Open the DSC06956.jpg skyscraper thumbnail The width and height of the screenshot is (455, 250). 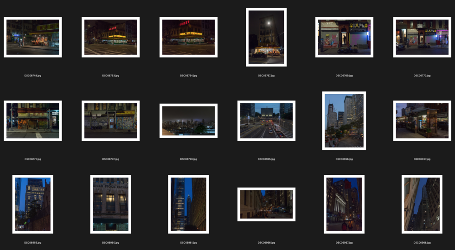tap(344, 121)
